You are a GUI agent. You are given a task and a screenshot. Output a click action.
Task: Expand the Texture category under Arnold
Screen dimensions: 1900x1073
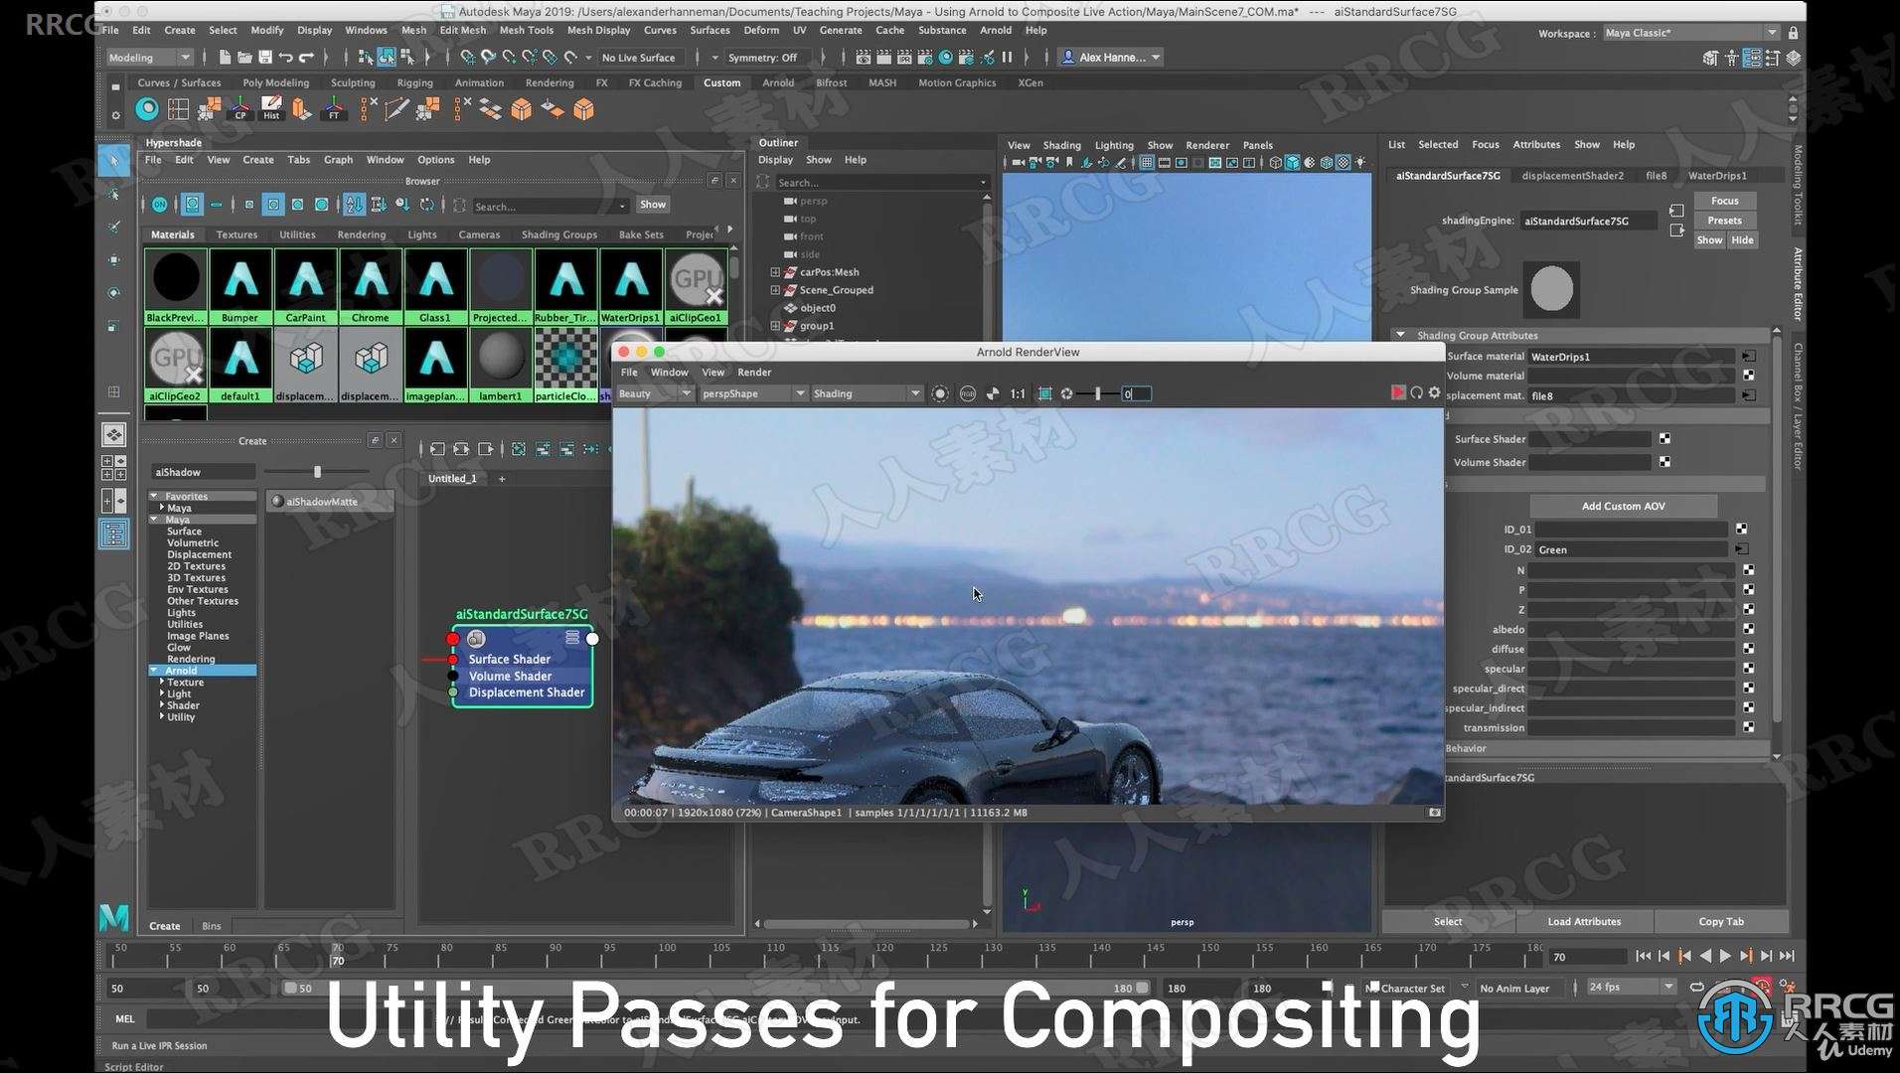162,682
